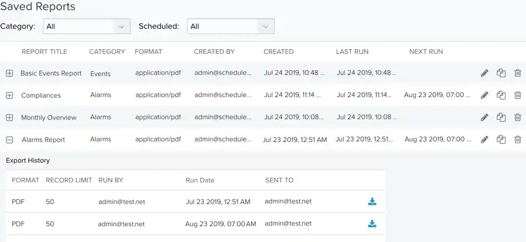The height and width of the screenshot is (242, 526).
Task: Open the Category filter dropdown
Action: pyautogui.click(x=87, y=26)
